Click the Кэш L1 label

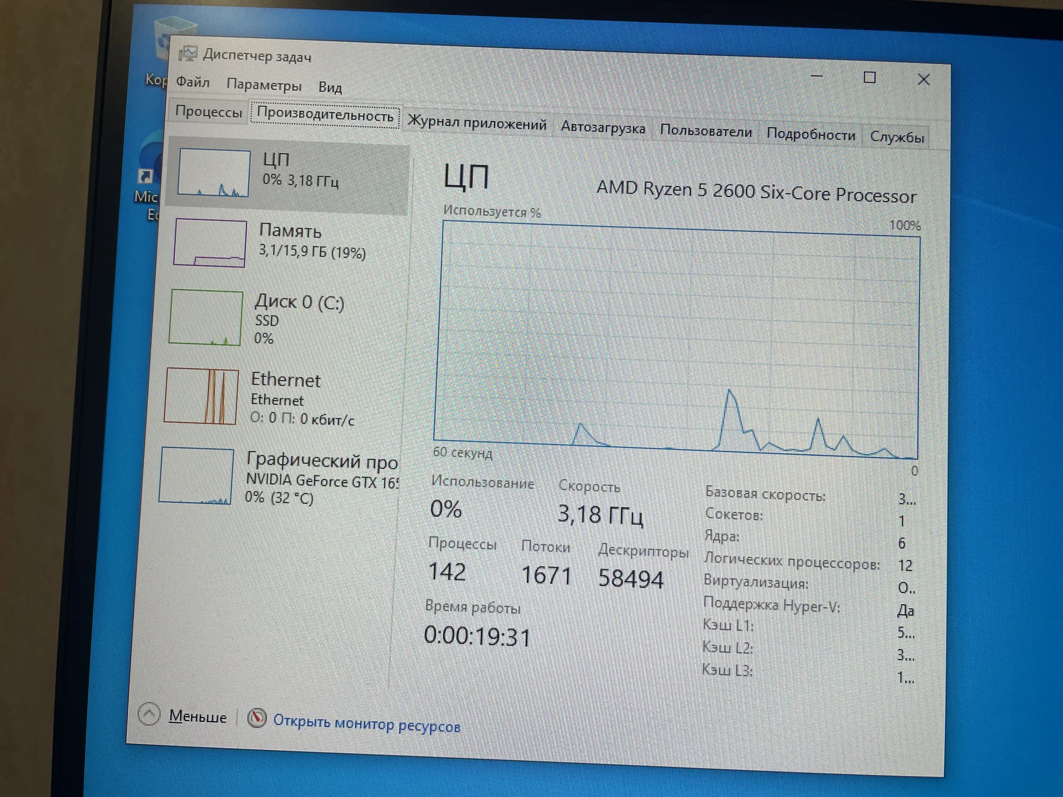click(x=728, y=625)
